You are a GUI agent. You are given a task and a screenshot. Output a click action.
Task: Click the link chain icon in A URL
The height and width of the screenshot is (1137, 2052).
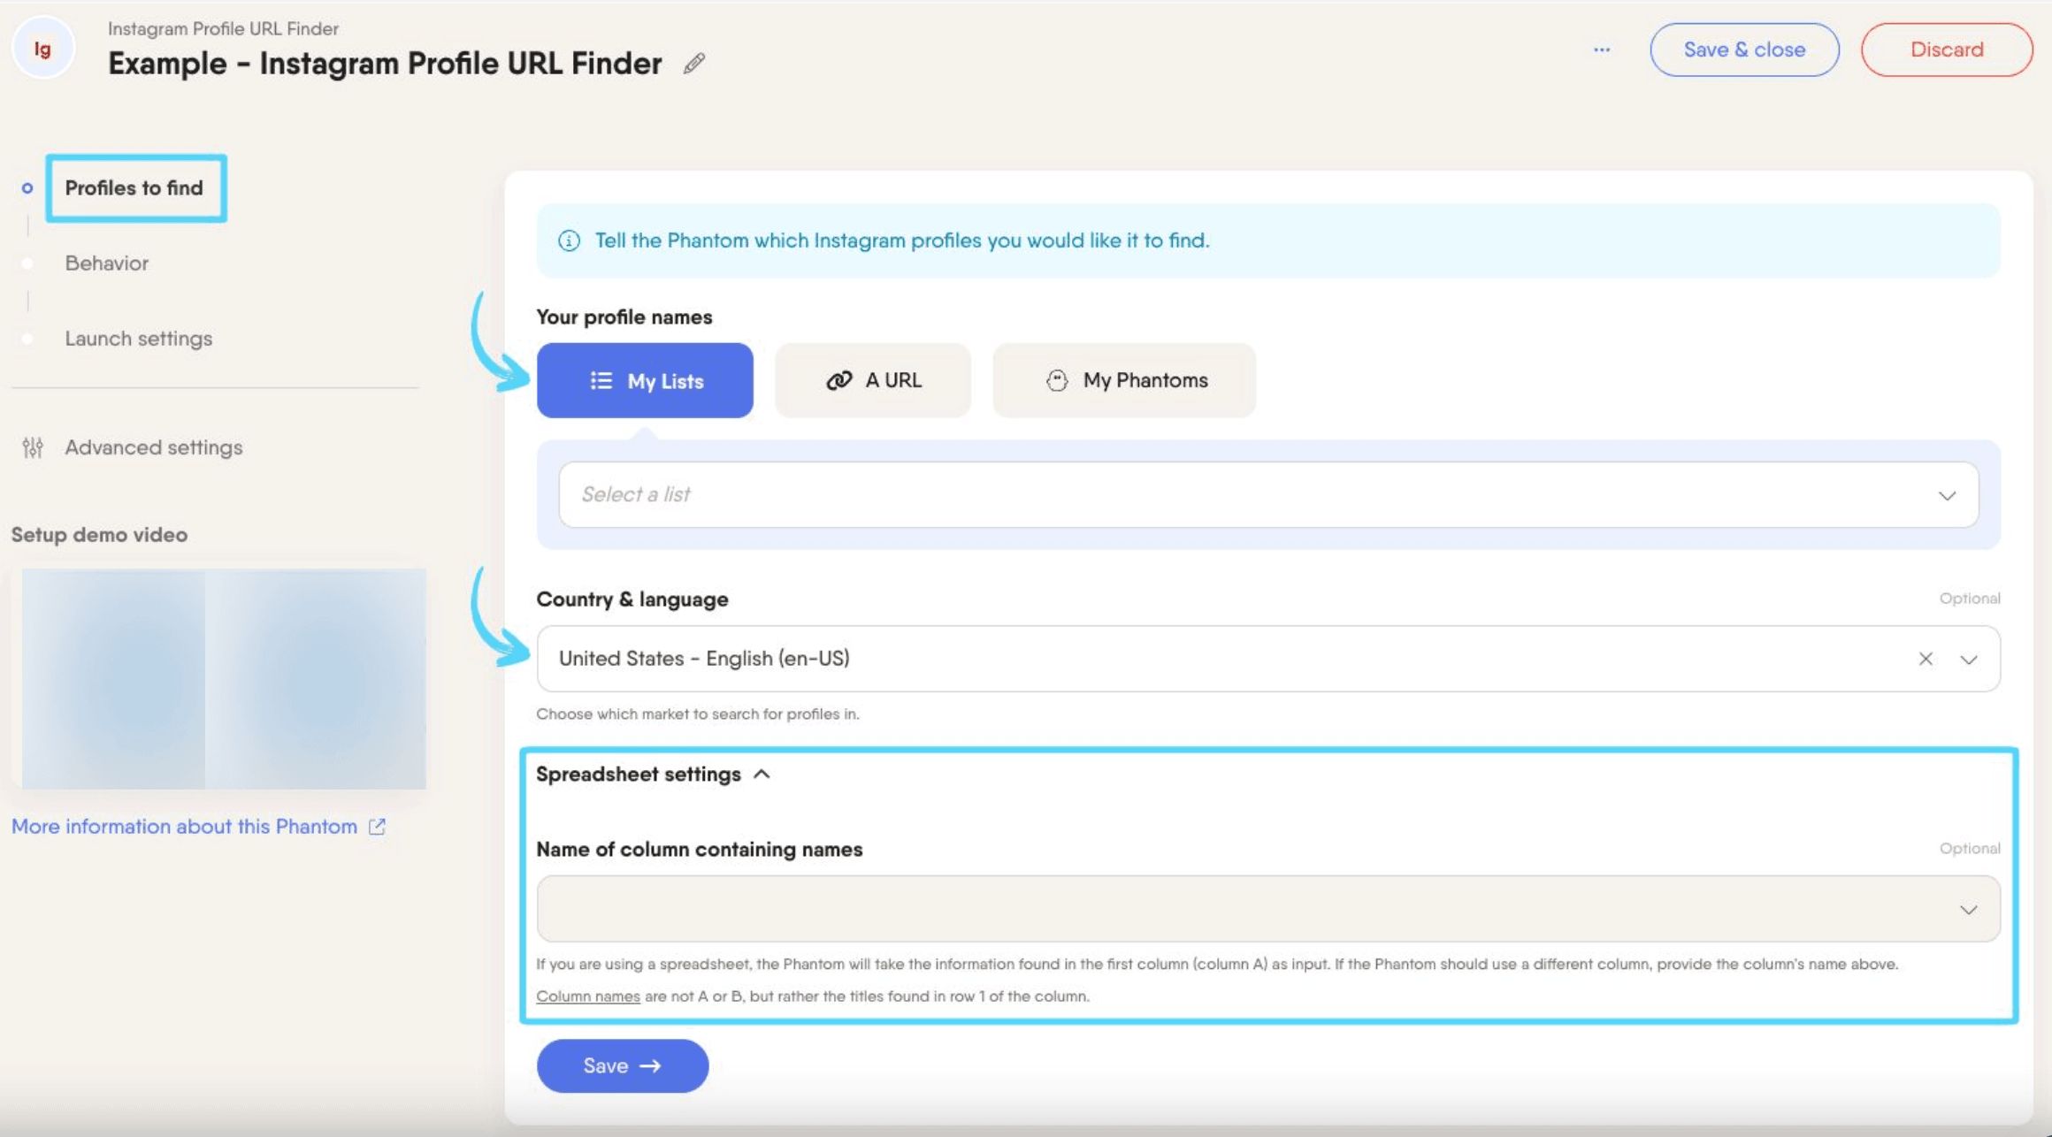click(x=838, y=380)
